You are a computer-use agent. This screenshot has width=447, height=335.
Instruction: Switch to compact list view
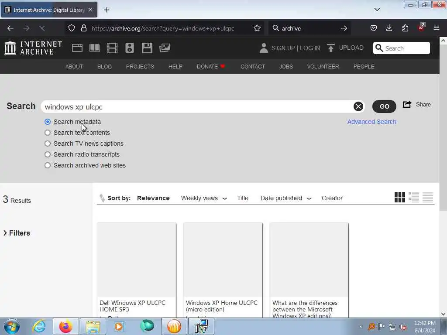(428, 197)
